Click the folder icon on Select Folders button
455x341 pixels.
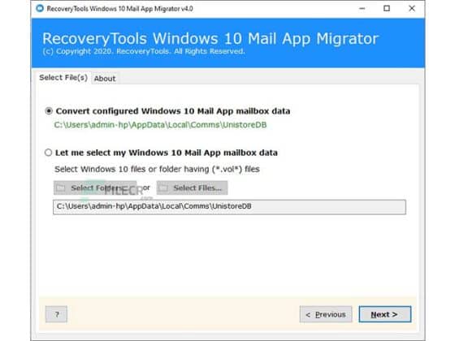click(x=60, y=188)
